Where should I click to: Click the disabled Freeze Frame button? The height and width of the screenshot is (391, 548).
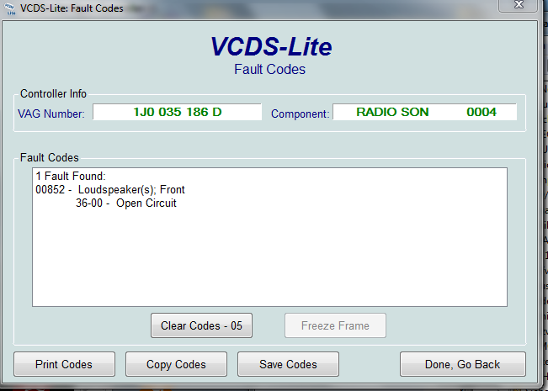335,325
